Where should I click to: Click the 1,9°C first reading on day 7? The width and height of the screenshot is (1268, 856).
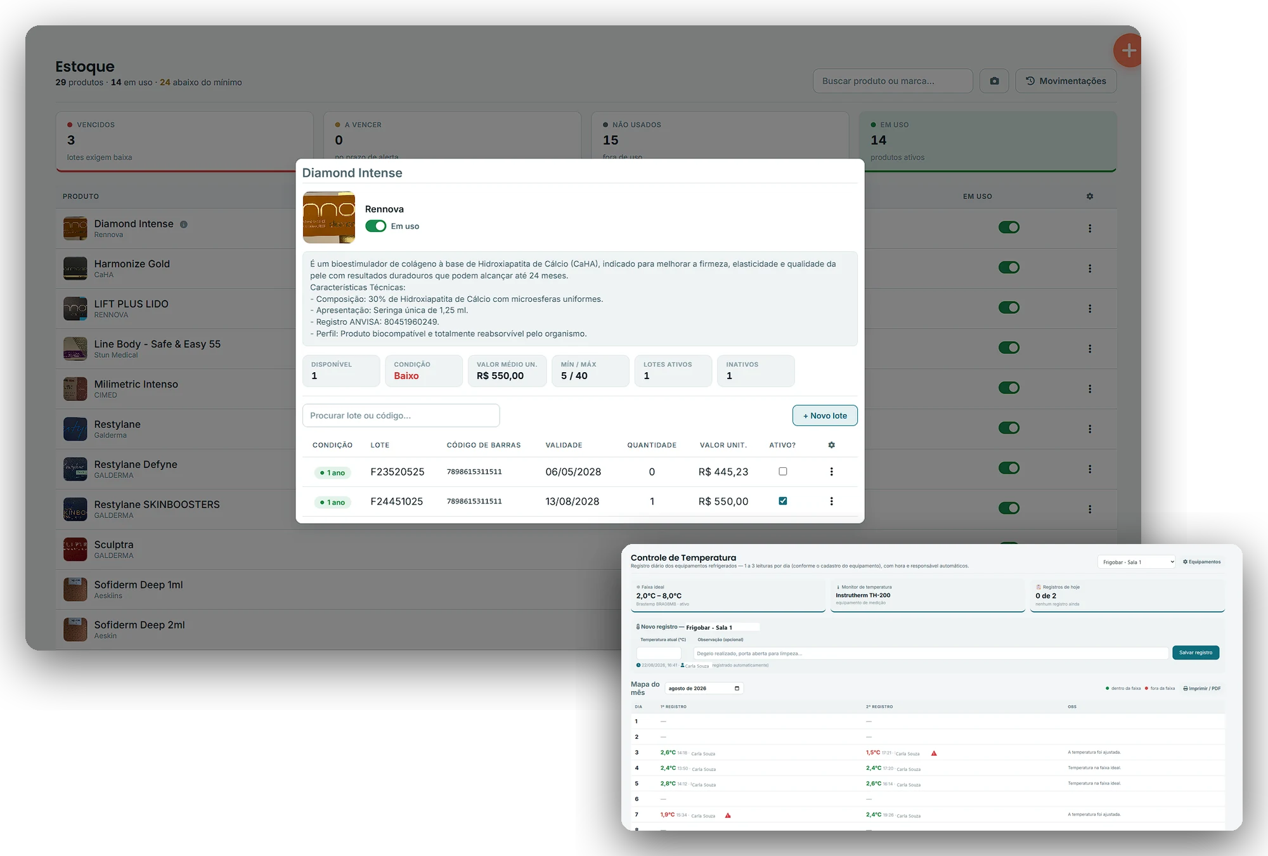pos(668,815)
